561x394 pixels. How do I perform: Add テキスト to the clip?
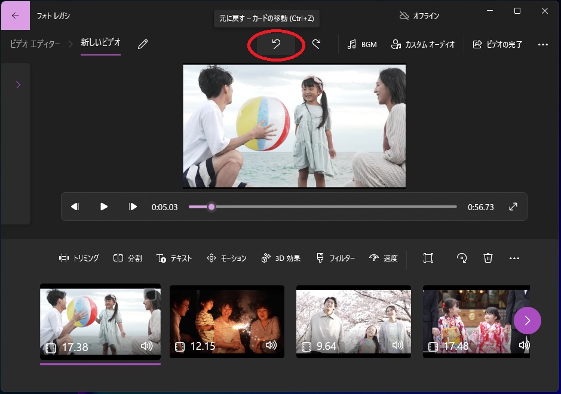(174, 258)
